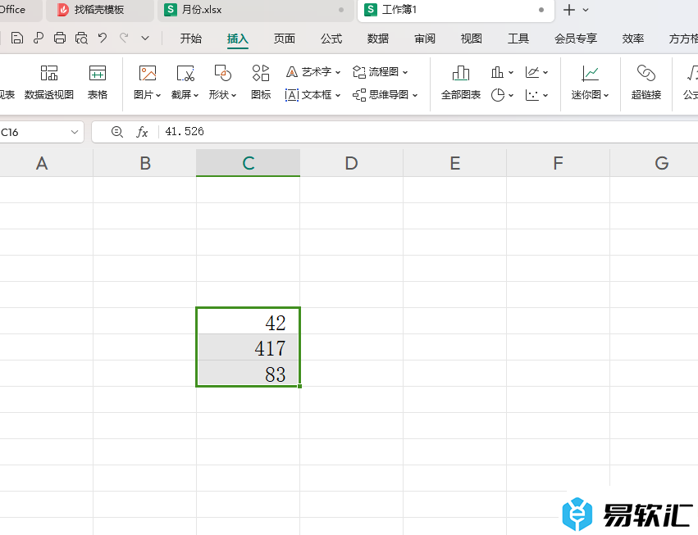This screenshot has height=535, width=698.
Task: Open 思维导图 mind map dropdown
Action: 385,95
